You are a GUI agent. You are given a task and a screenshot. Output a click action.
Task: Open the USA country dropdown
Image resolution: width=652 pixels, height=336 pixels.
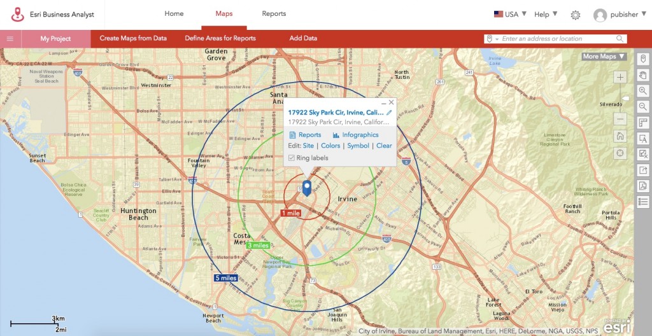click(510, 14)
